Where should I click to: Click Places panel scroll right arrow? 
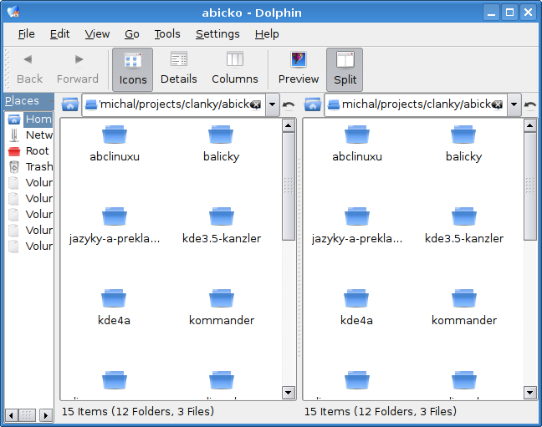click(x=46, y=415)
